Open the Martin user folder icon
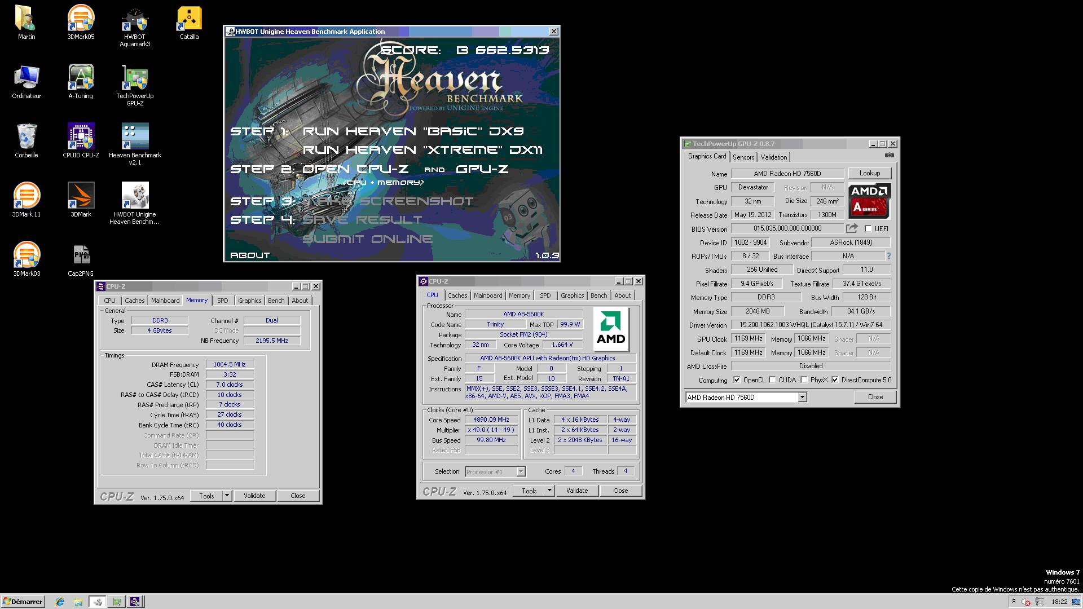 tap(26, 23)
